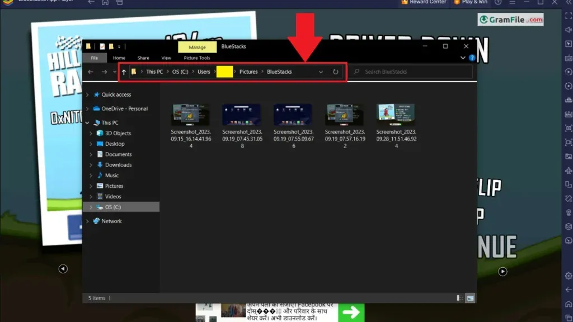Open the Share ribbon tab
Viewport: 573px width, 322px height.
[x=143, y=58]
